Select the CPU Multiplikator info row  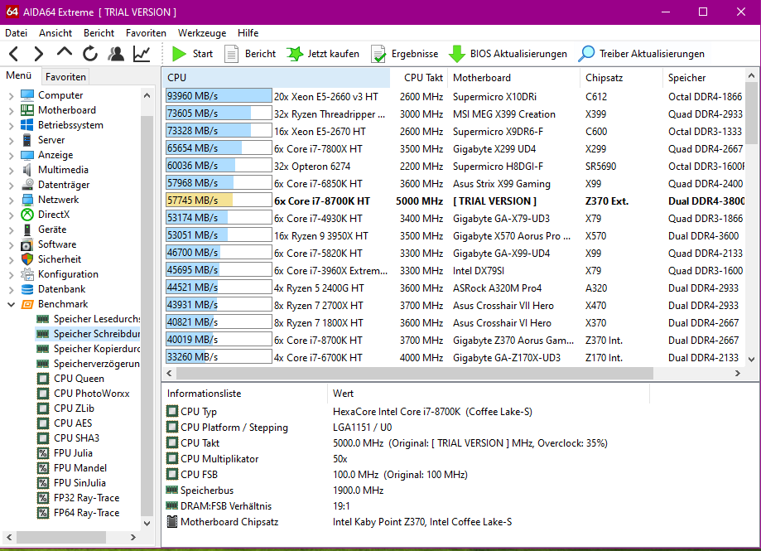pyautogui.click(x=407, y=459)
